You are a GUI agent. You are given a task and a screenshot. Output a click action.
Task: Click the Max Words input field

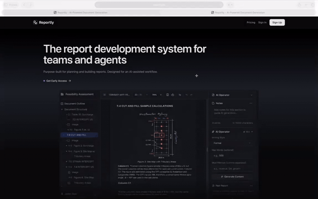point(232,156)
